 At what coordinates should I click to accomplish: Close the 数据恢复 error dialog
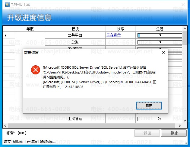(x=163, y=53)
